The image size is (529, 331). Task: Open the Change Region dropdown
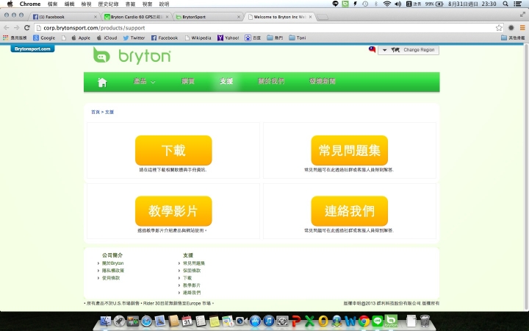coord(409,50)
